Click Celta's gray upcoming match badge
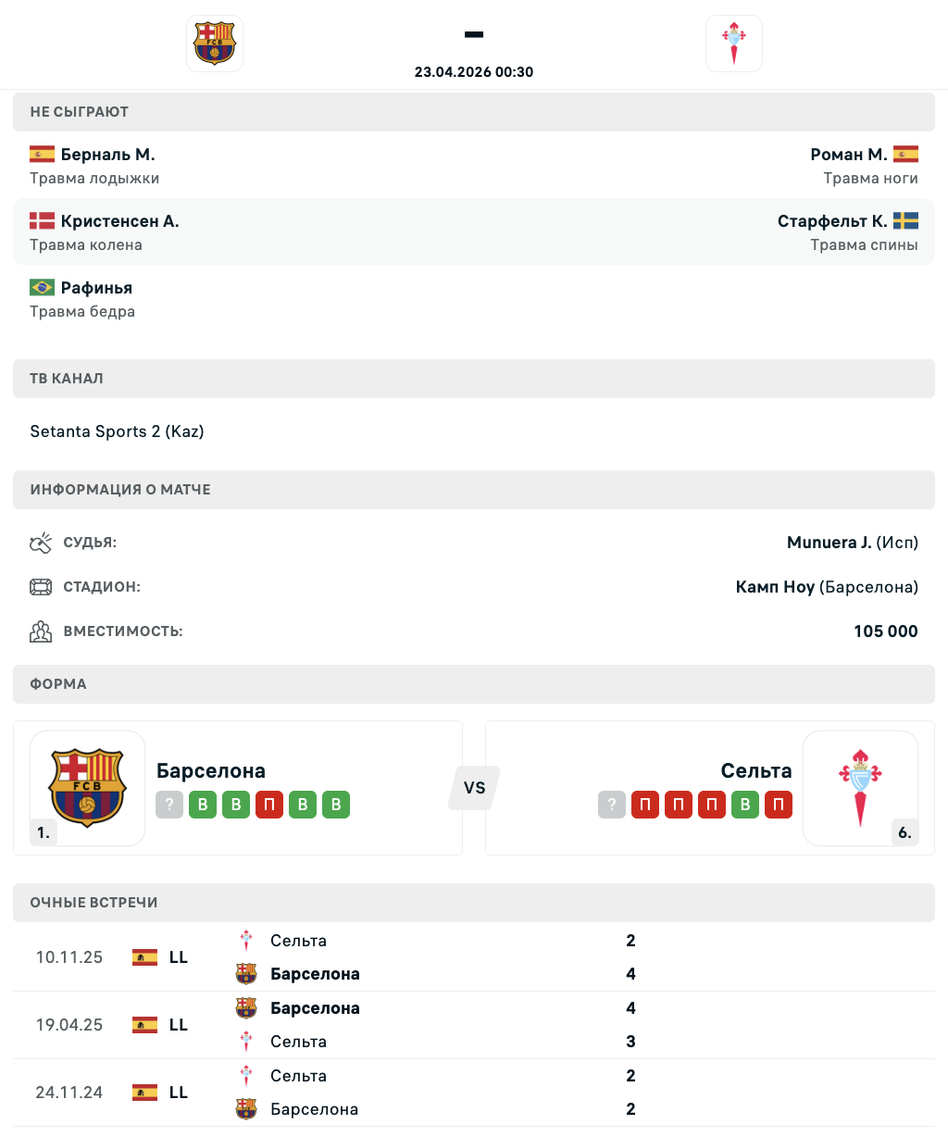The width and height of the screenshot is (948, 1137). (x=612, y=805)
